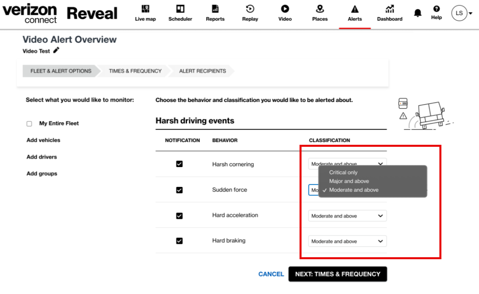Uncheck Harsh cornering notification checkbox
The width and height of the screenshot is (479, 294).
pos(179,164)
